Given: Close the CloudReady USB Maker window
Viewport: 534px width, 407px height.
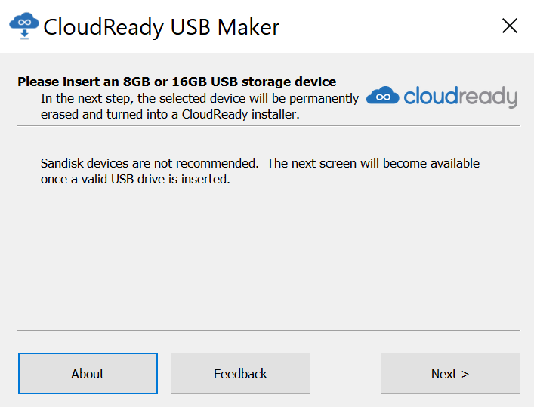Looking at the screenshot, I should (x=510, y=26).
